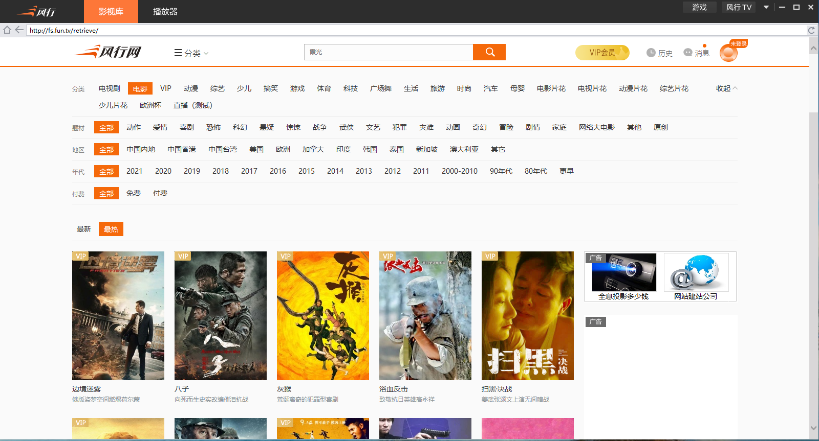Click the not-logged-in user avatar
This screenshot has height=441, width=819.
pos(728,53)
